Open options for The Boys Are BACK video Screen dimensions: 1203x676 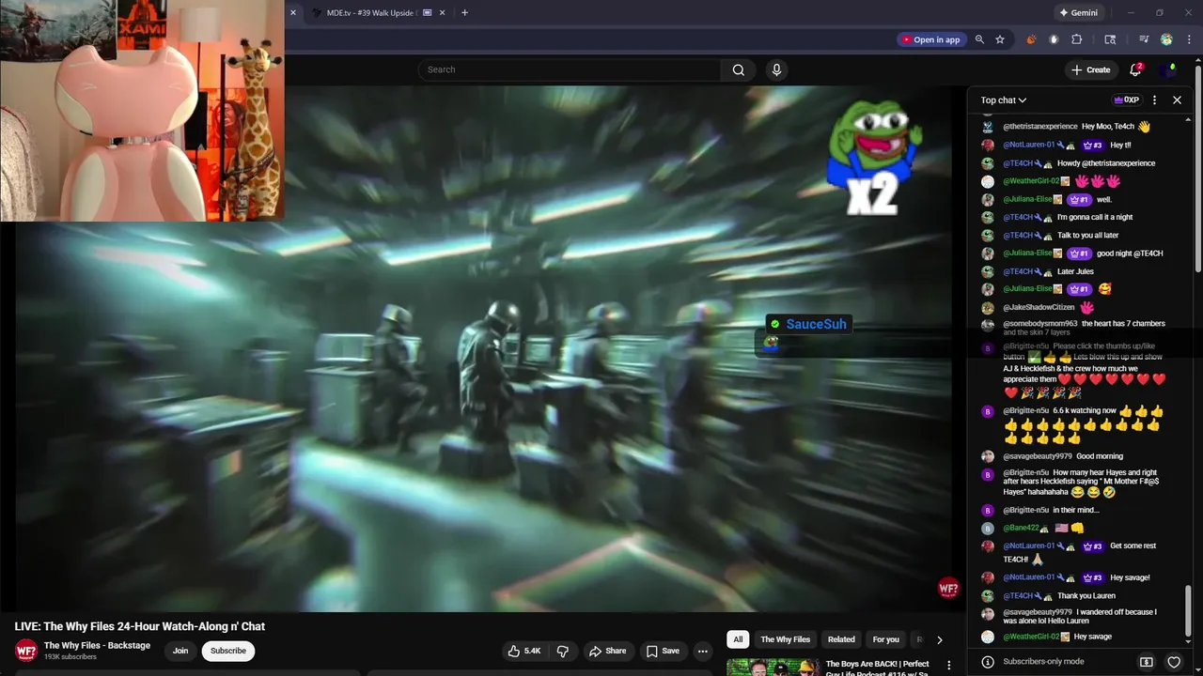pyautogui.click(x=948, y=665)
